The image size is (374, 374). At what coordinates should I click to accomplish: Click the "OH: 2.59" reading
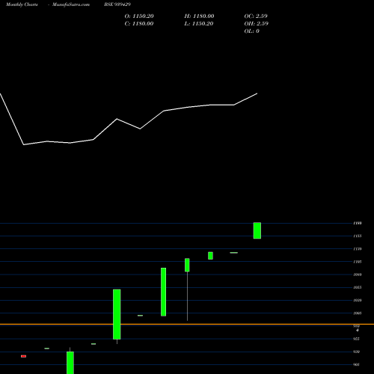257,24
